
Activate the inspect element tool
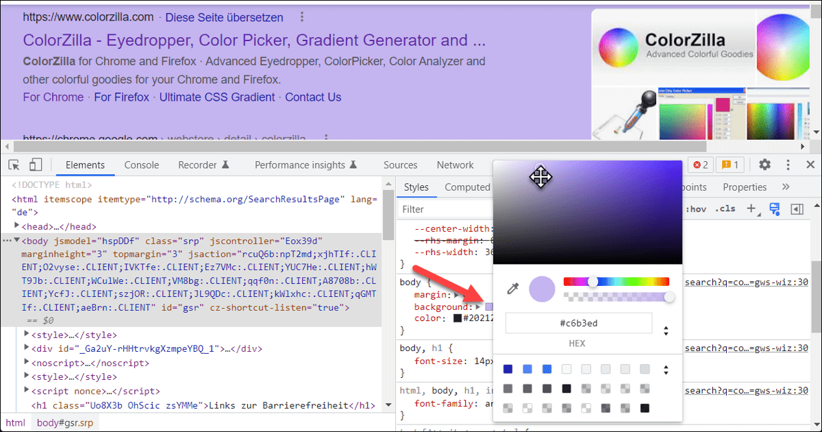pos(13,165)
